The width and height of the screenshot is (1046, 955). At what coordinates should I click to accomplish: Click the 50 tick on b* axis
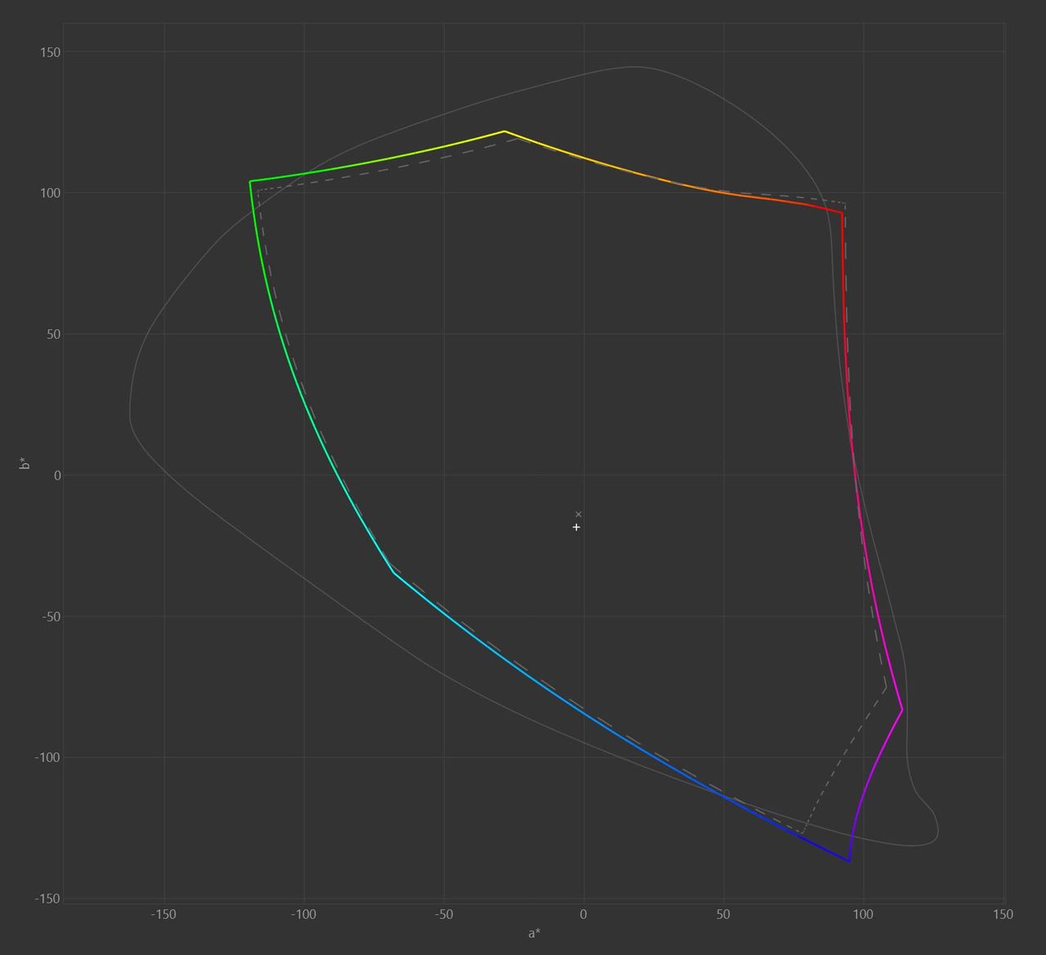tap(52, 334)
